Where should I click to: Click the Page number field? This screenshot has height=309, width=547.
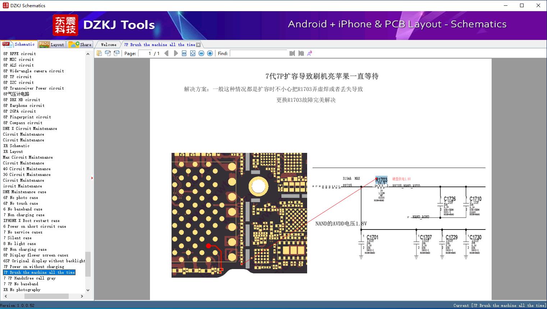tap(145, 53)
